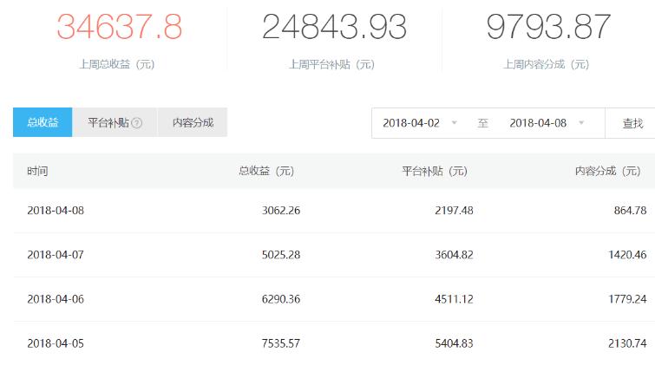This screenshot has width=655, height=365.
Task: Click the subsidy value 4511.12
Action: [x=454, y=299]
